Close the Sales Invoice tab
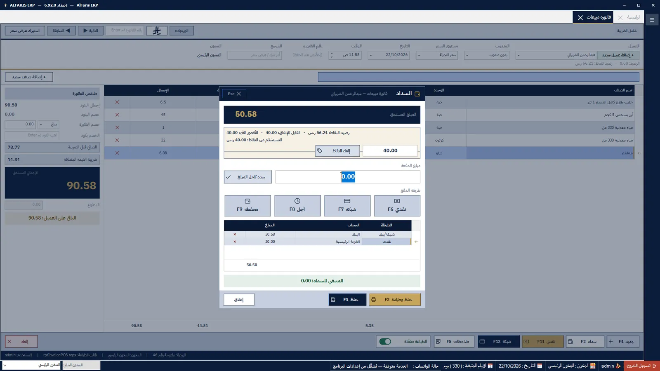 tap(580, 18)
